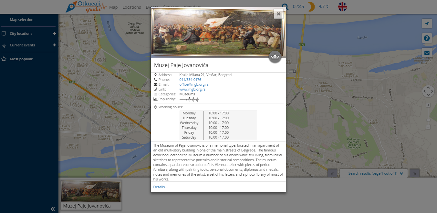The width and height of the screenshot is (437, 213).
Task: Click the Otkucaji grada logo
Action: [86, 7]
